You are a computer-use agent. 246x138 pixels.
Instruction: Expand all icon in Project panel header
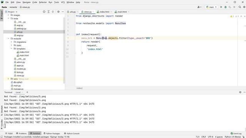pos(48,12)
